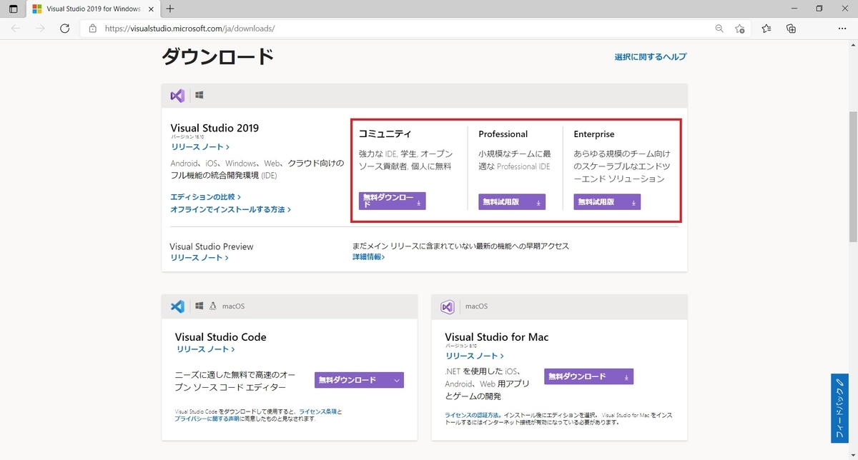The width and height of the screenshot is (858, 460).
Task: Click the scrollbar up arrow
Action: 853,45
